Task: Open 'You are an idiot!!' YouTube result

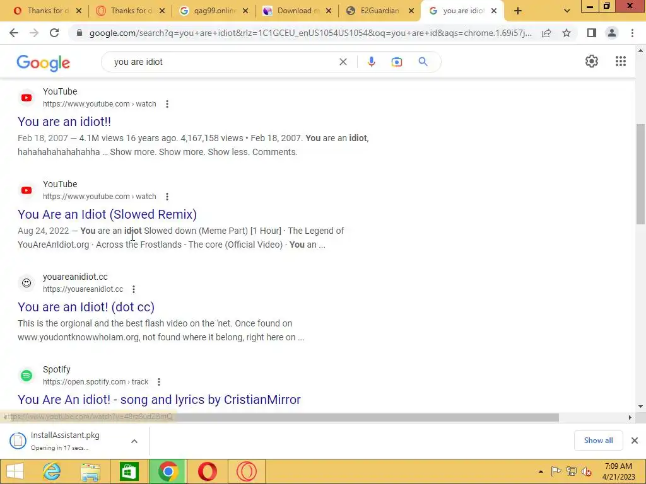Action: (x=64, y=122)
